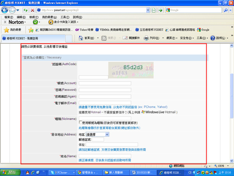Viewport: 234px width, 176px height.
Task: Open the 檢視(V) menu
Action: [34, 17]
